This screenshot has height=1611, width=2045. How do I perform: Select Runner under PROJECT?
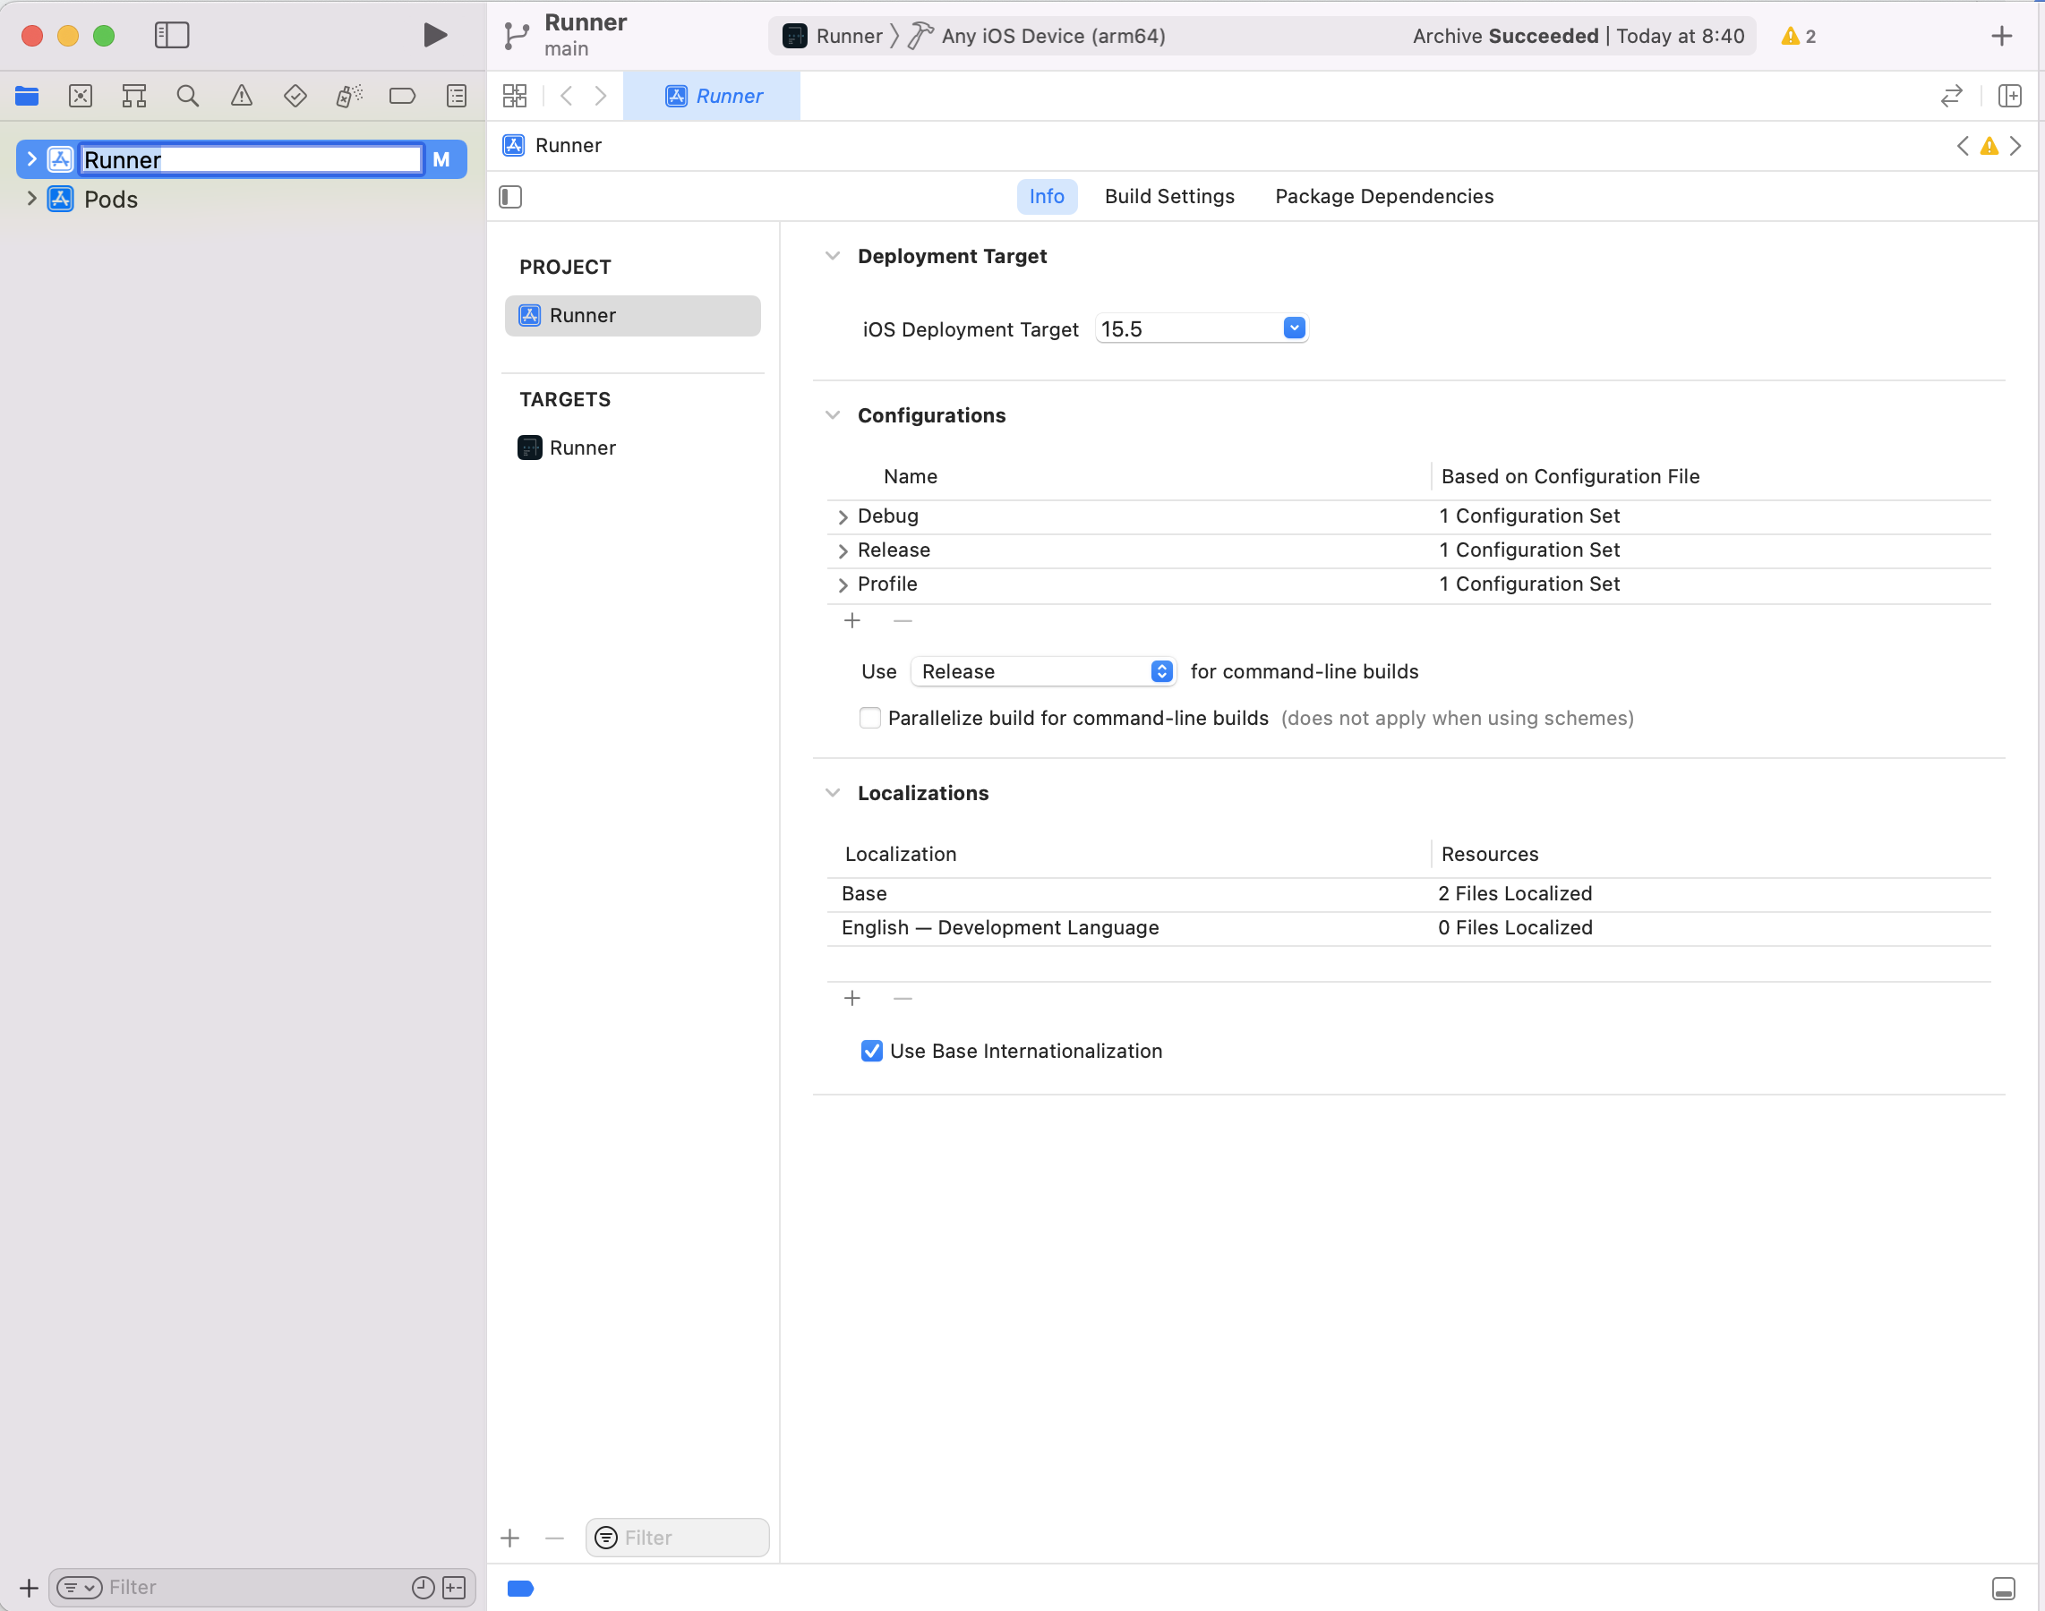click(x=632, y=315)
